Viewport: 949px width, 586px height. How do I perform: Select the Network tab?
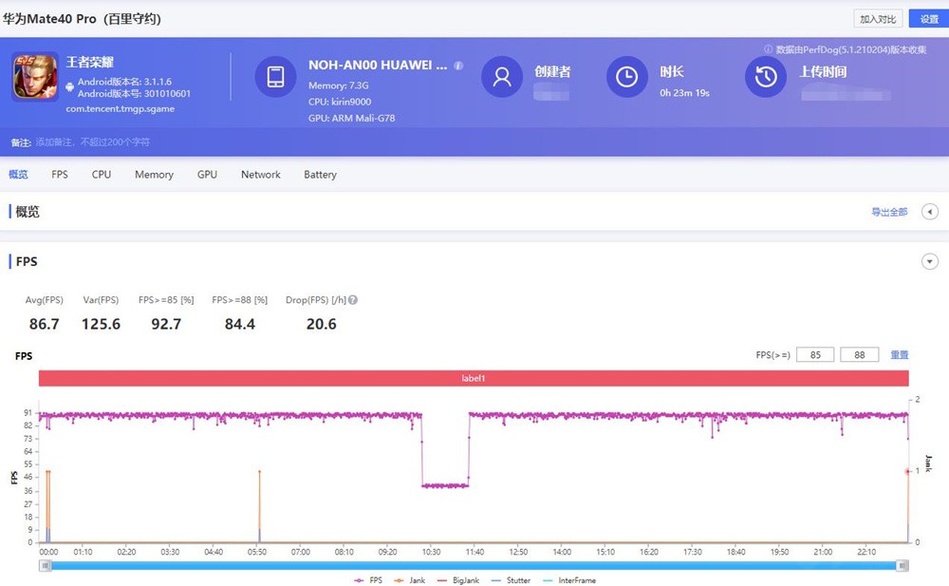click(x=260, y=175)
